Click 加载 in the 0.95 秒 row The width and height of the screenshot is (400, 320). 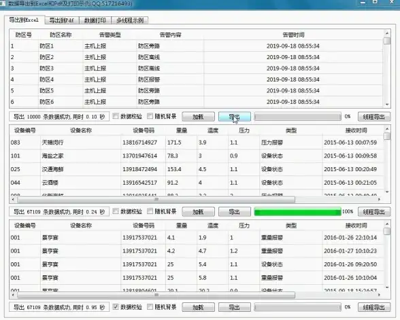(198, 307)
